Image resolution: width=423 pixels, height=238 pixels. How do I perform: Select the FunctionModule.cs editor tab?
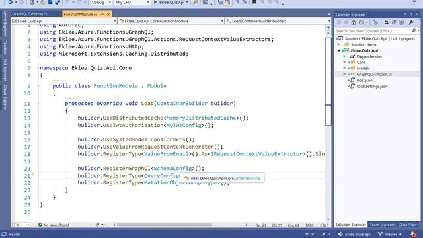[81, 14]
